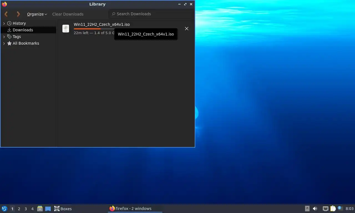Open the Boxes taskbar entry

(x=63, y=209)
